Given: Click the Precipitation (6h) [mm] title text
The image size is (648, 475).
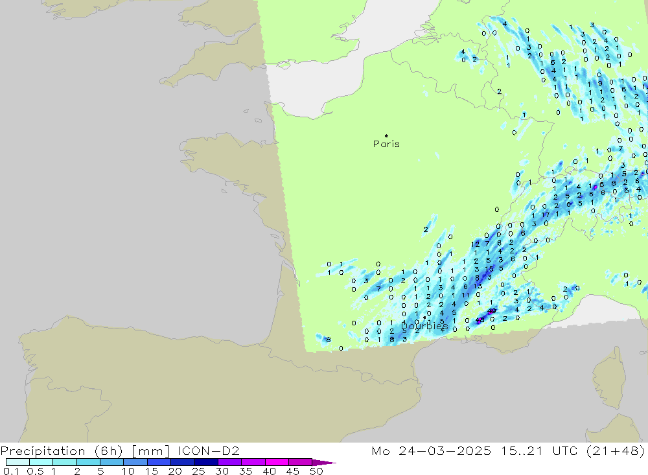Looking at the screenshot, I should (85, 450).
